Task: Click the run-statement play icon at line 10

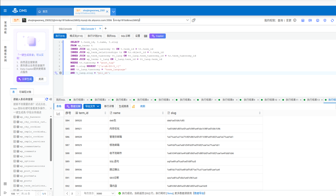Action: (x=61, y=73)
